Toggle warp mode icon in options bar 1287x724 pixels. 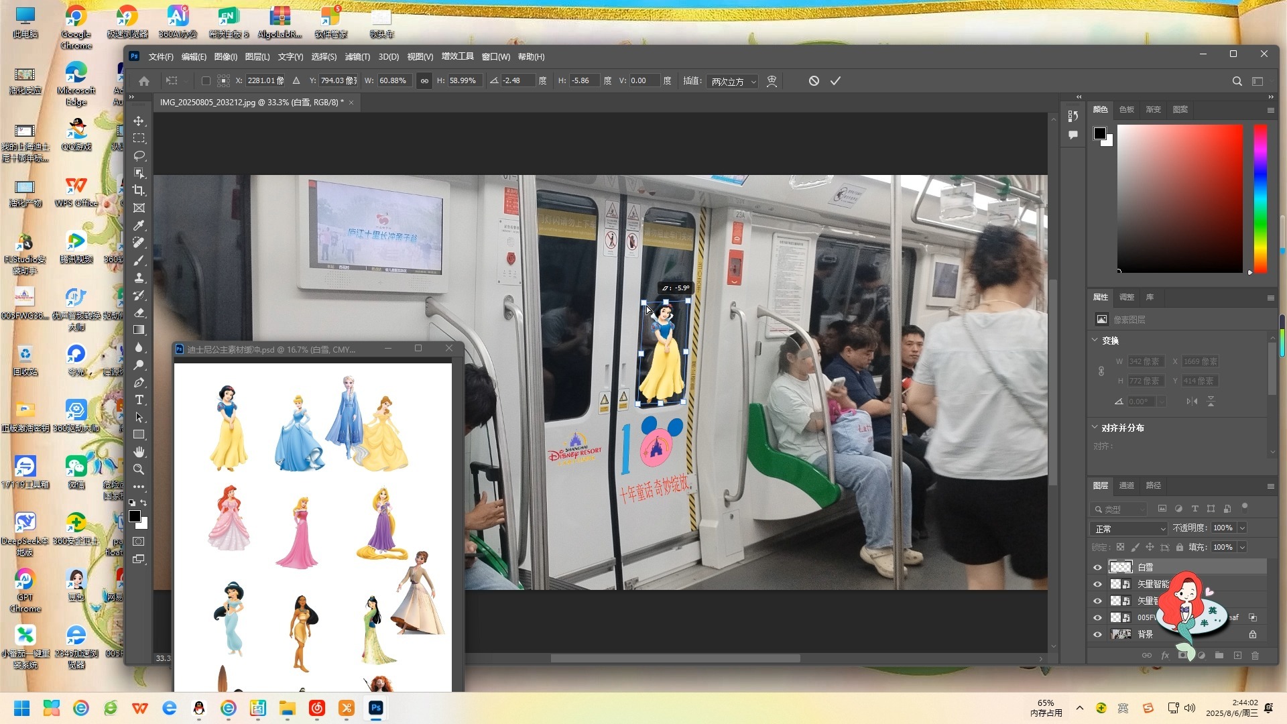pos(772,80)
